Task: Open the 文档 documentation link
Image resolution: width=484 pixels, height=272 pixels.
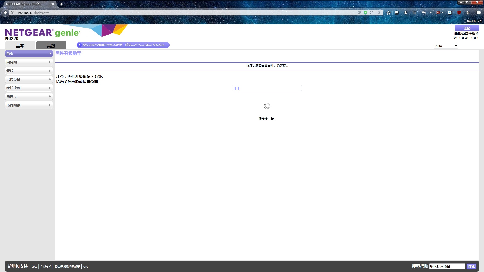Action: pos(34,267)
